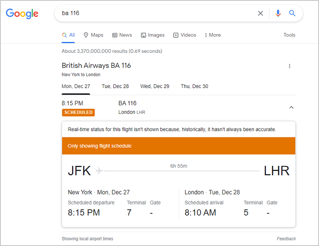Click the blue magnifying glass search button
The height and width of the screenshot is (246, 319).
(292, 13)
